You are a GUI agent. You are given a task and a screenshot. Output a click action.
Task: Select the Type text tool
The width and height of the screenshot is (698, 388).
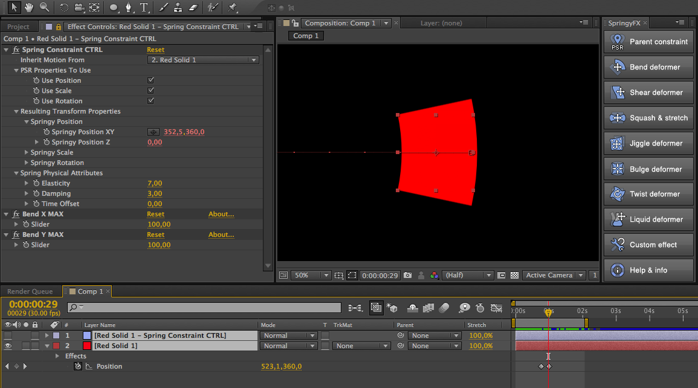[x=144, y=7]
